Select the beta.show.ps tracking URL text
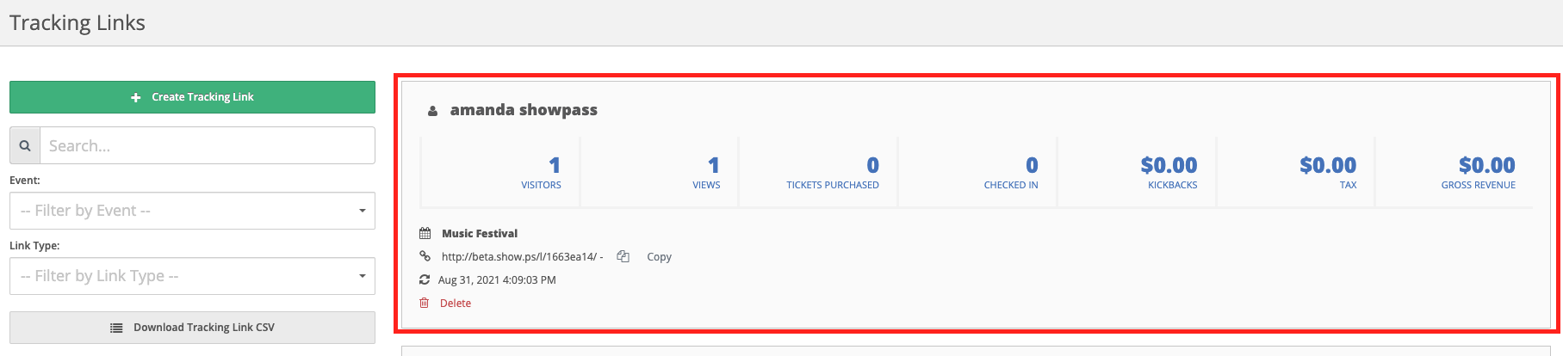This screenshot has height=356, width=1563. point(518,256)
